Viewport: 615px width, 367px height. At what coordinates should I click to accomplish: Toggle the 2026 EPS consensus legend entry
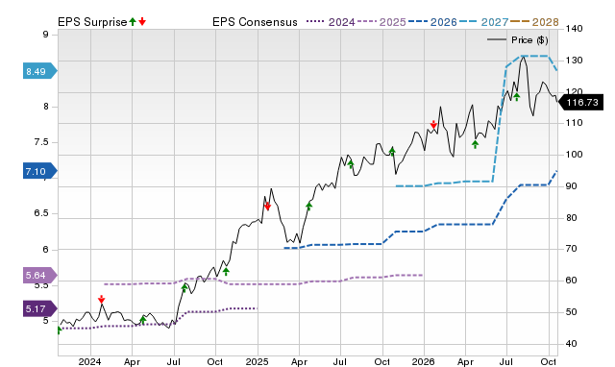[x=432, y=22]
